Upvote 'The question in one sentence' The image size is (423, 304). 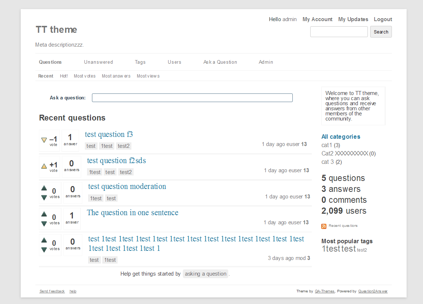pyautogui.click(x=44, y=214)
